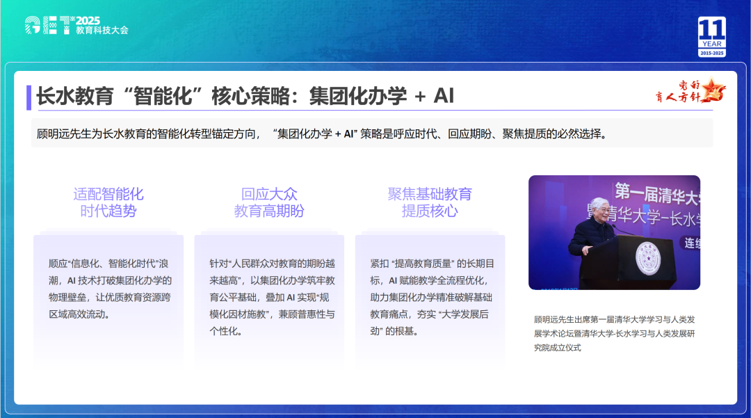
Task: Select the 回应大众教育高期盼 heading
Action: coord(269,202)
